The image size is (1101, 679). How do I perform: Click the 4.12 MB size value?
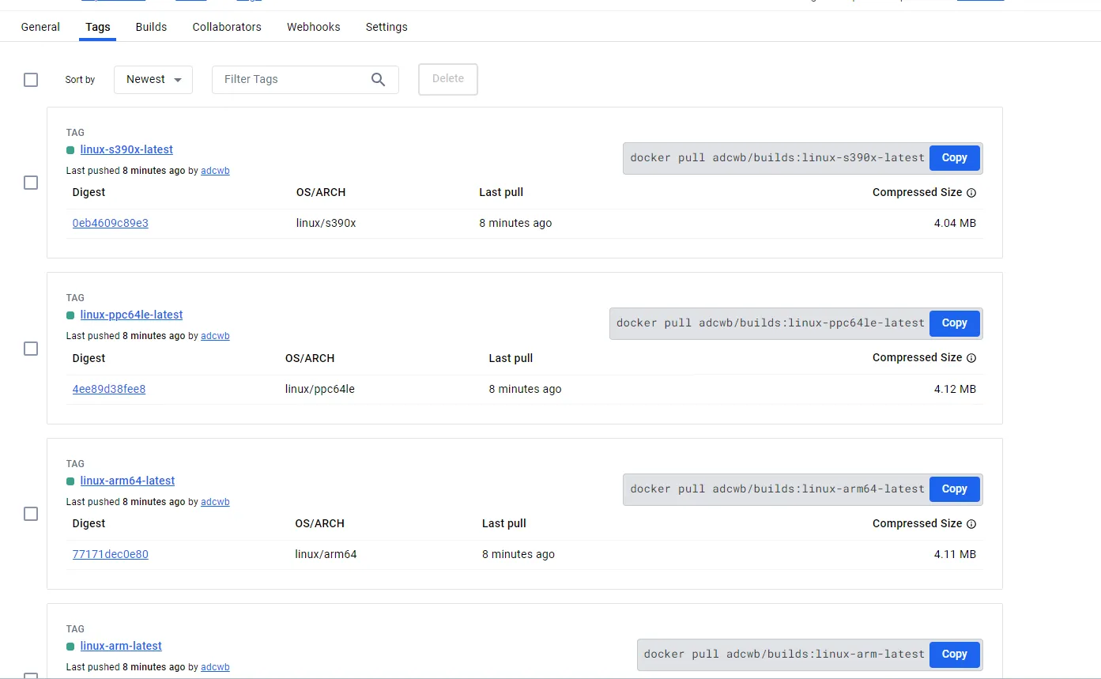[955, 389]
